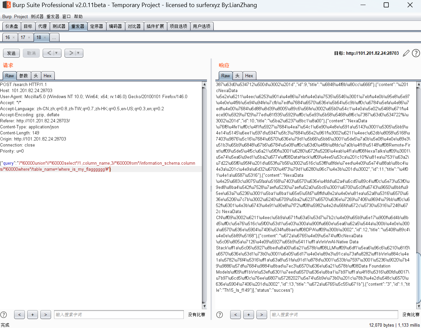Image resolution: width=421 pixels, height=328 pixels.
Task: Select the request 头 tab
Action: 36,76
